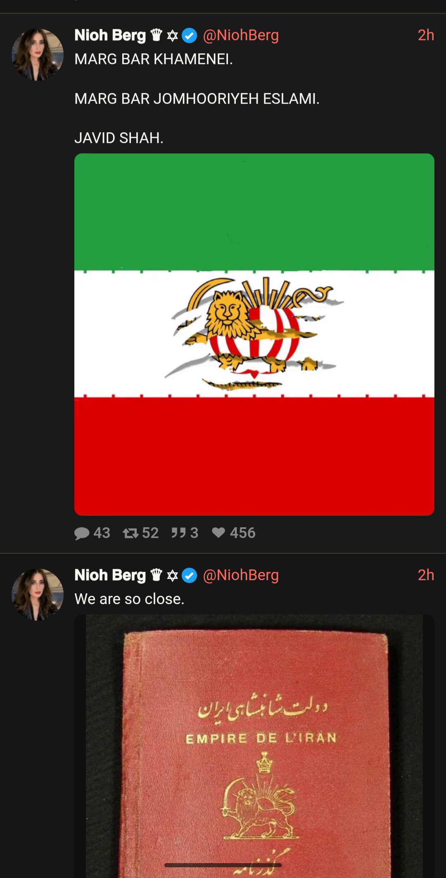Viewport: 446px width, 878px height.
Task: Like the flag tweet via heart icon
Action: coord(218,533)
